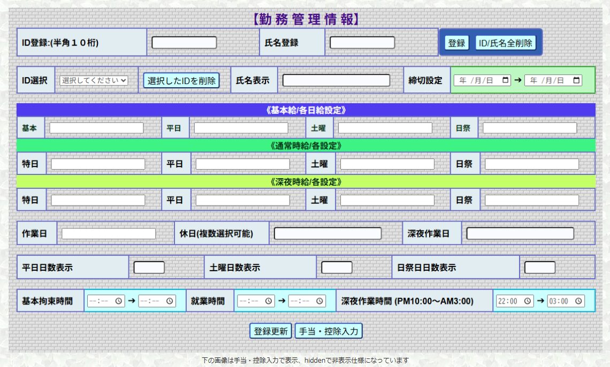Click 選択したIDを削除 button

click(x=181, y=81)
